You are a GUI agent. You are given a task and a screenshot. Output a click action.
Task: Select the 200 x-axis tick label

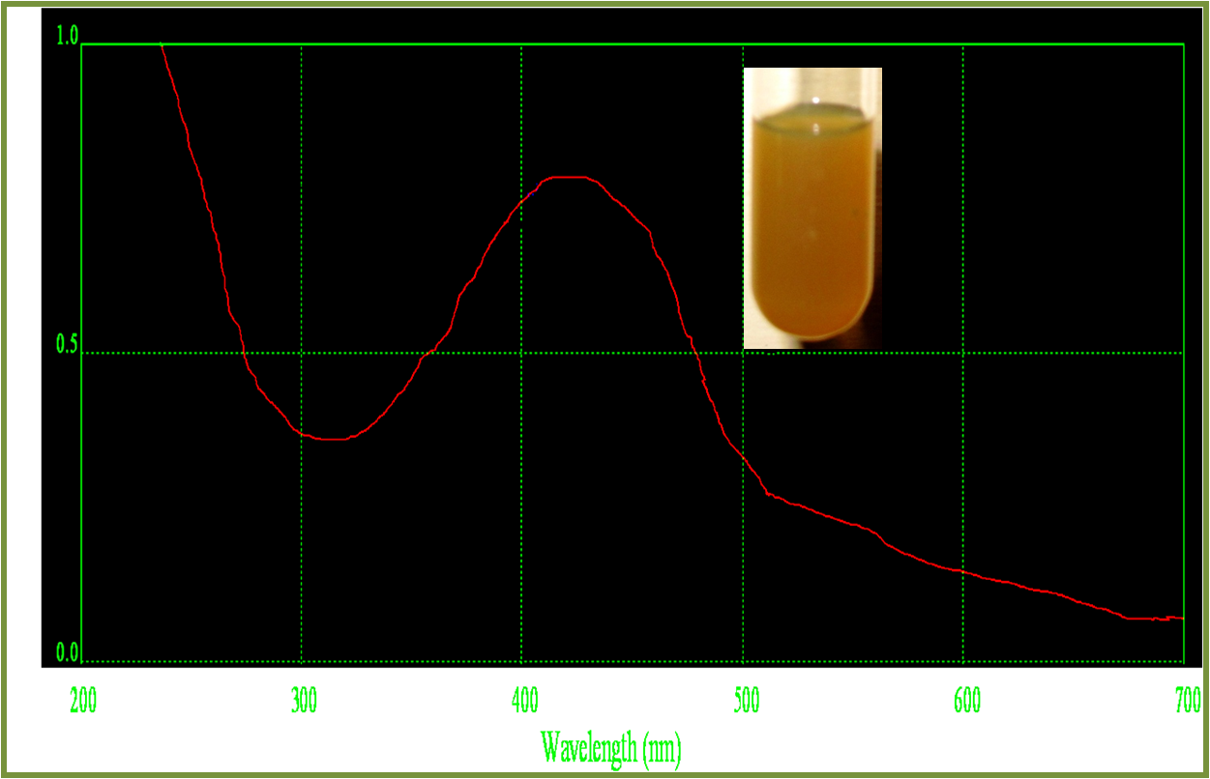(83, 701)
